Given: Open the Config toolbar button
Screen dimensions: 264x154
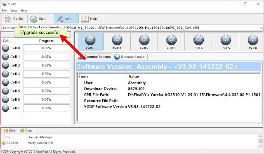Looking at the screenshot, I should [15, 18].
